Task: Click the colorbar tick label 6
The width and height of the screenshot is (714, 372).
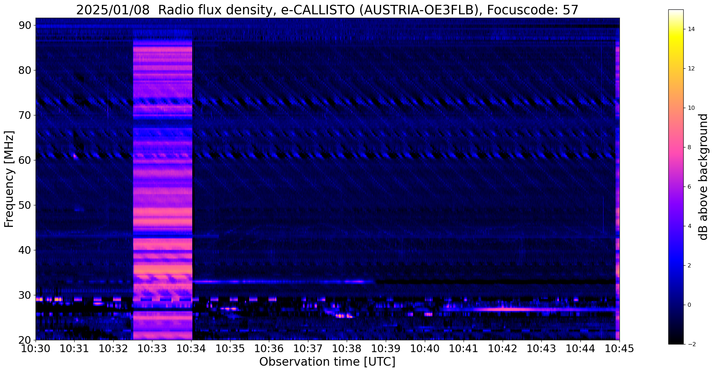Action: tap(689, 187)
